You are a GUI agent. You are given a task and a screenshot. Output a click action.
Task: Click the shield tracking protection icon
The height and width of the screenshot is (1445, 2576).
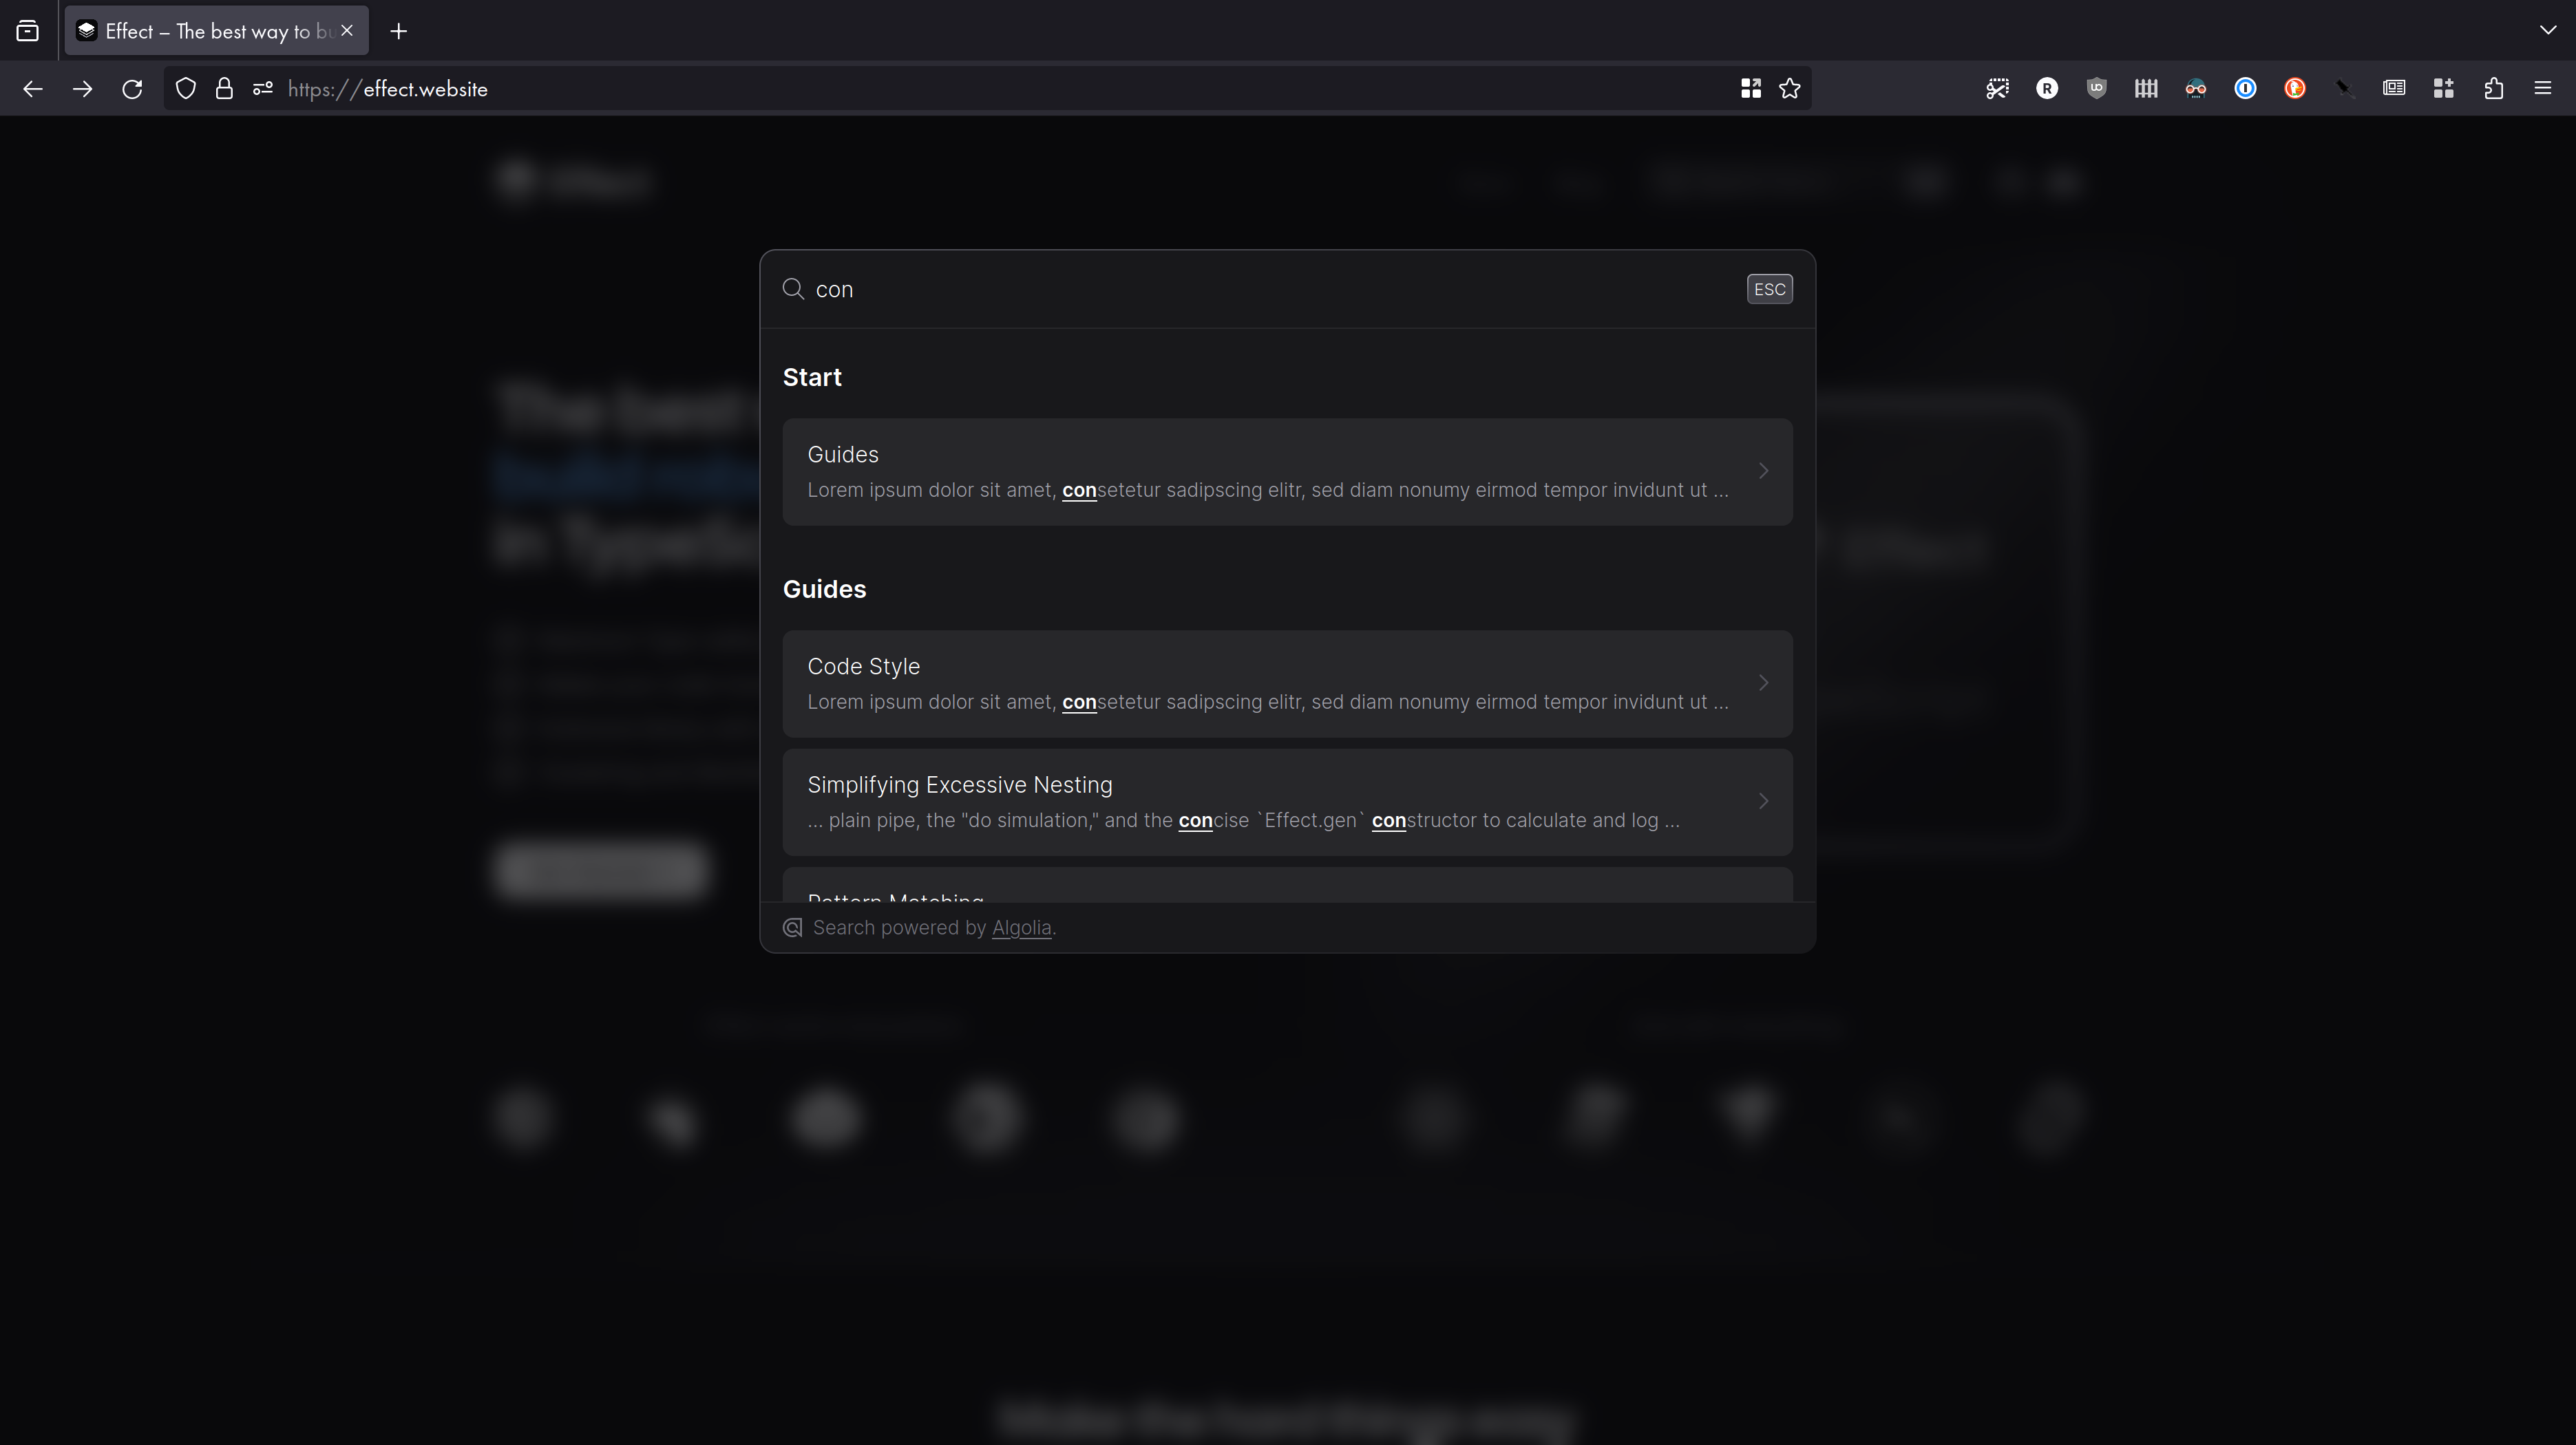pyautogui.click(x=186, y=88)
